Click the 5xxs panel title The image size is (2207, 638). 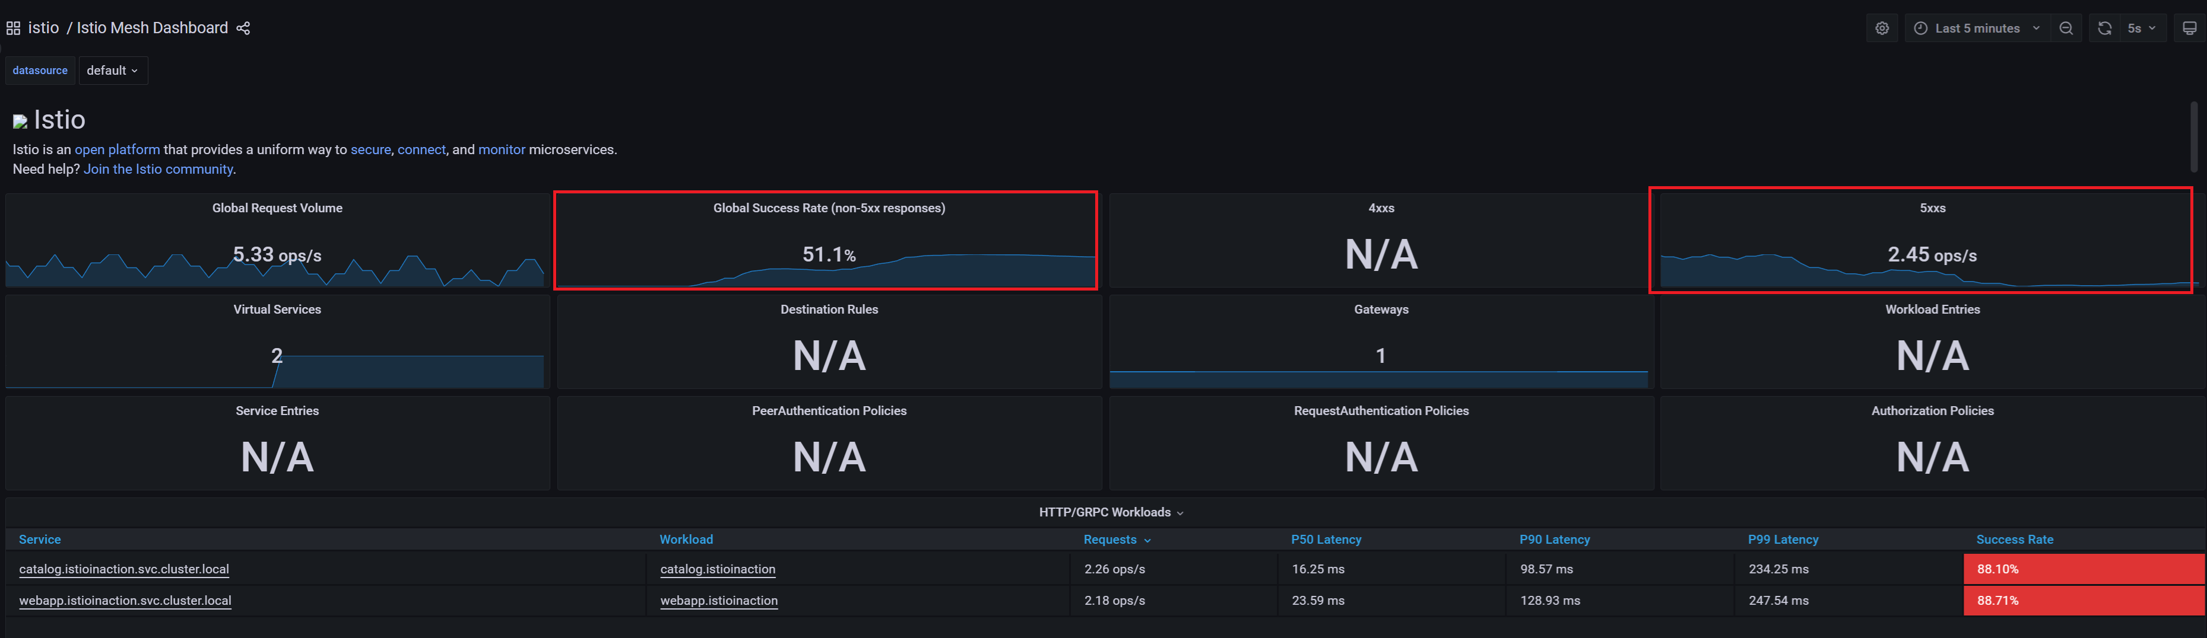(x=1932, y=209)
